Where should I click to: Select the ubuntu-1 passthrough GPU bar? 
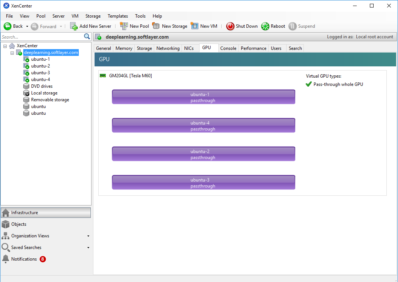pos(204,97)
